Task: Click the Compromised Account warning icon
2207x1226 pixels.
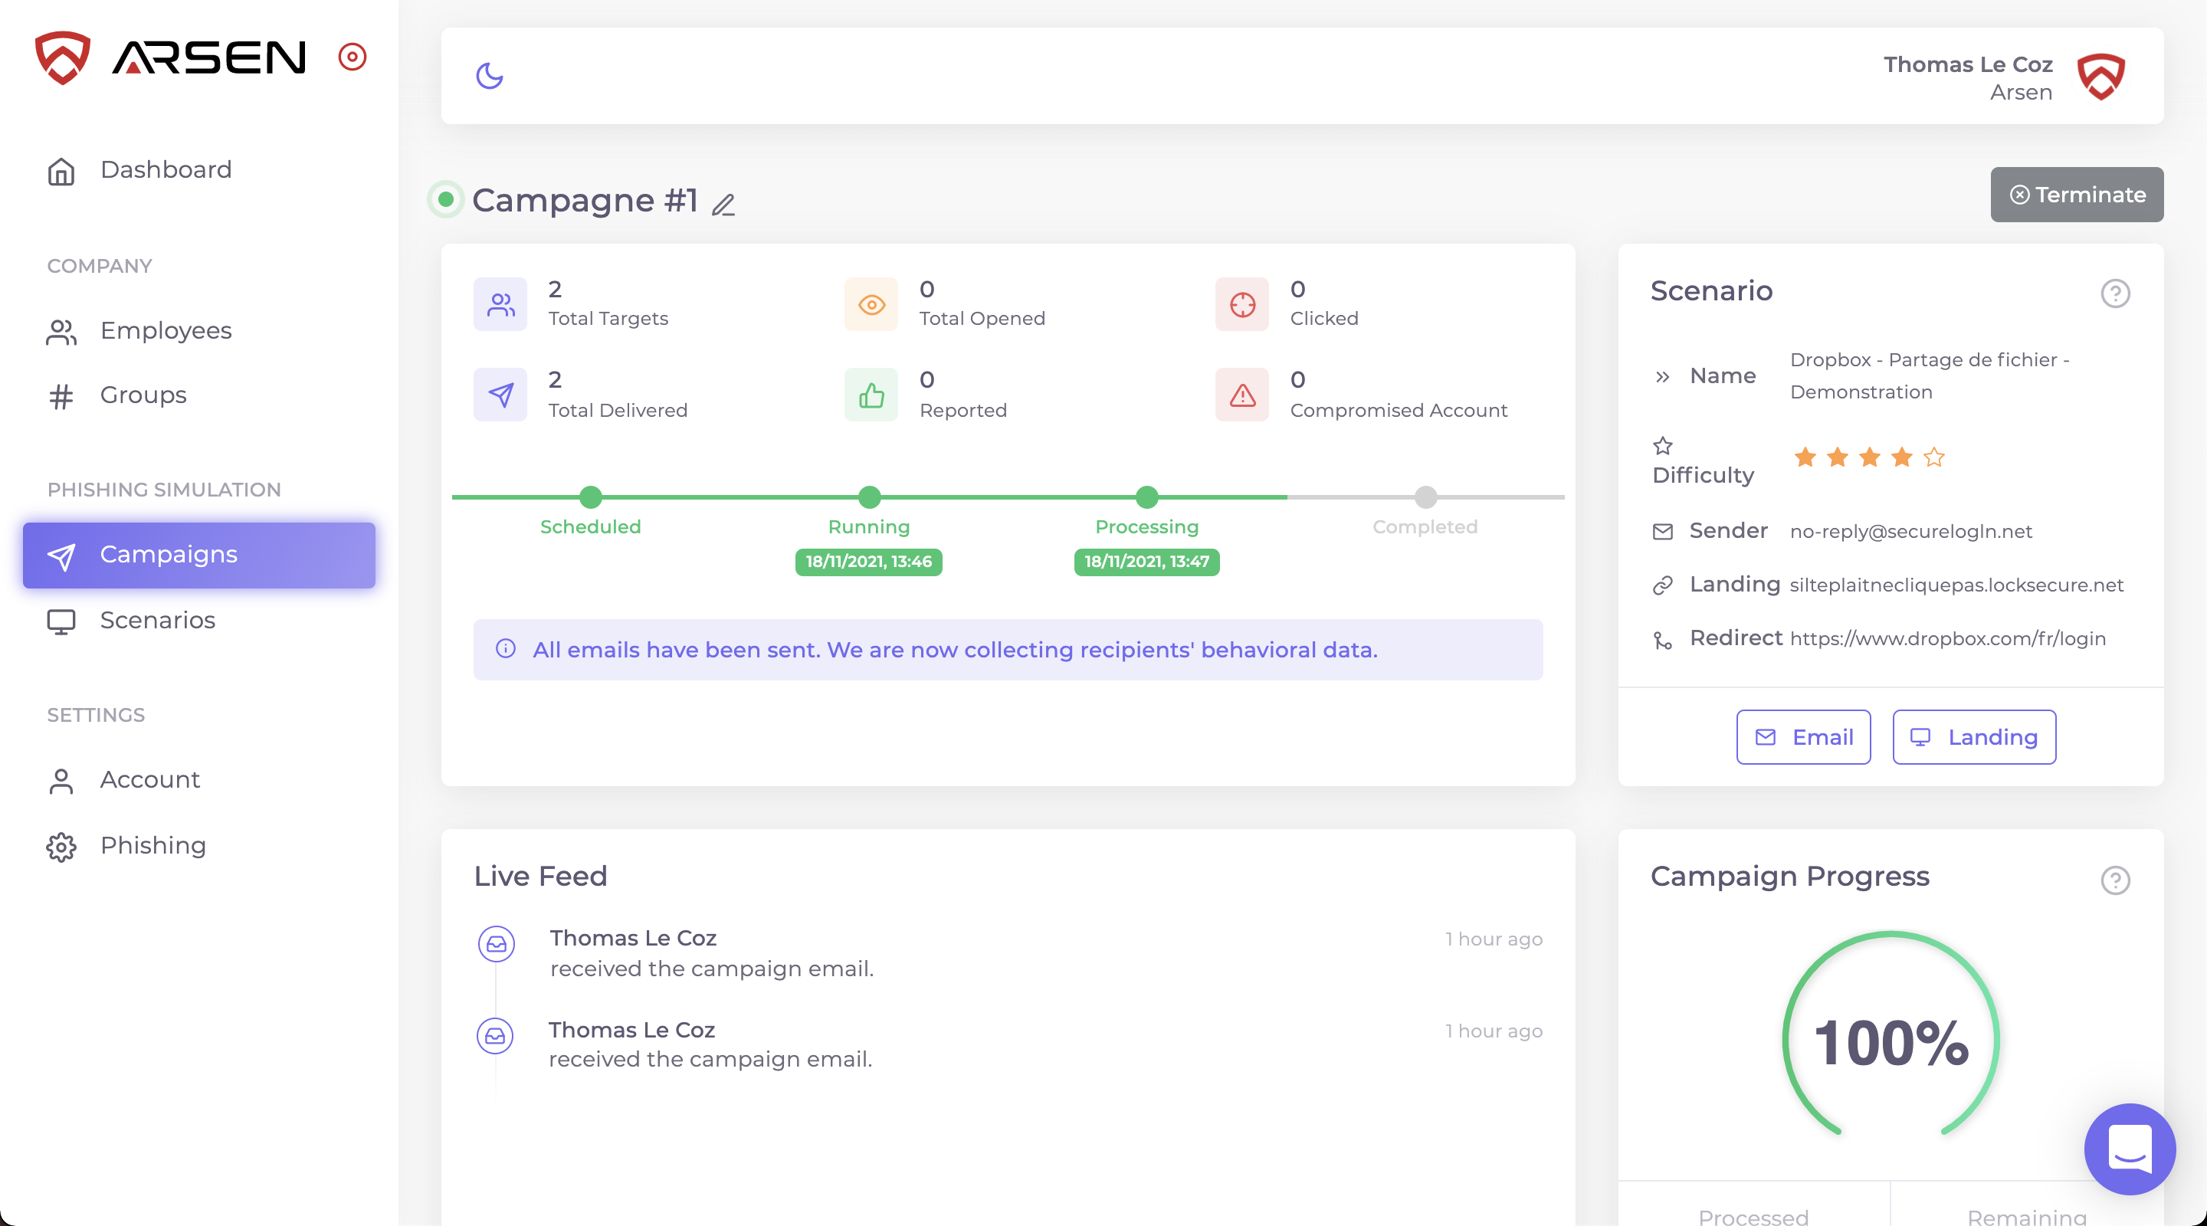Action: pos(1241,395)
